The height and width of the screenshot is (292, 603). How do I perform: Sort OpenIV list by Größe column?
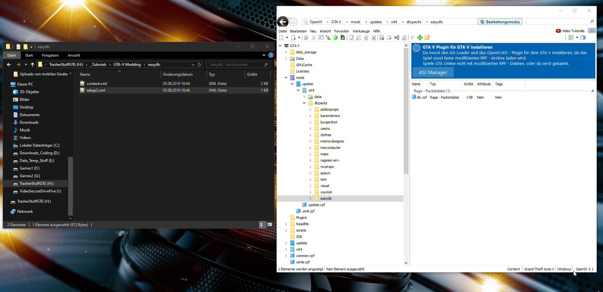coord(468,84)
